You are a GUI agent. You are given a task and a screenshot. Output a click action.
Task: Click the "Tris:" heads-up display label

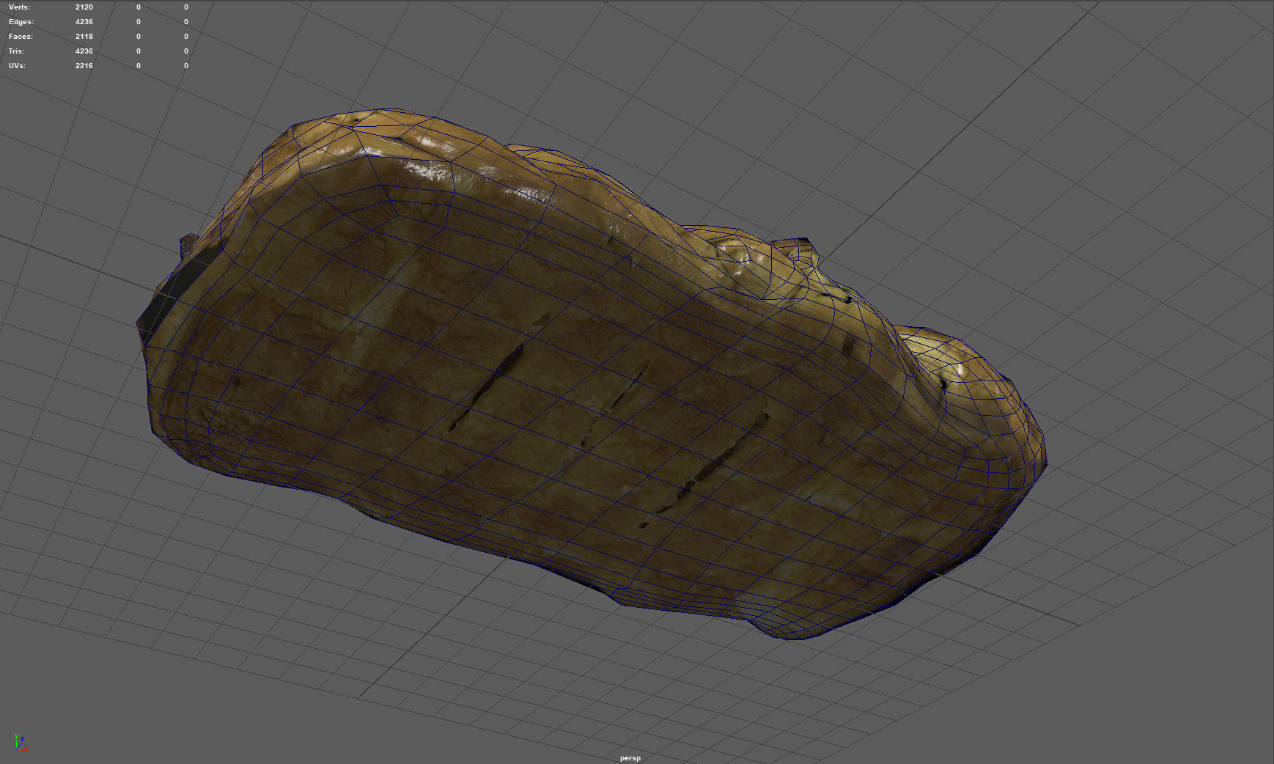16,51
